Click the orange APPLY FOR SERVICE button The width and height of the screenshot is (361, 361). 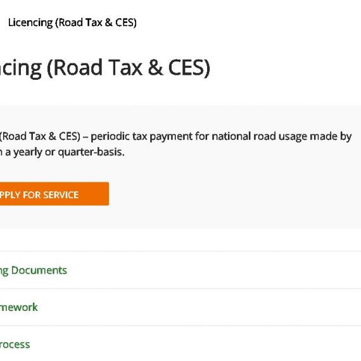click(x=54, y=194)
